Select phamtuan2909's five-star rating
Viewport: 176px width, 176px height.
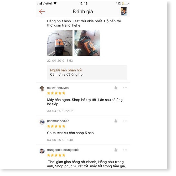click(x=56, y=126)
